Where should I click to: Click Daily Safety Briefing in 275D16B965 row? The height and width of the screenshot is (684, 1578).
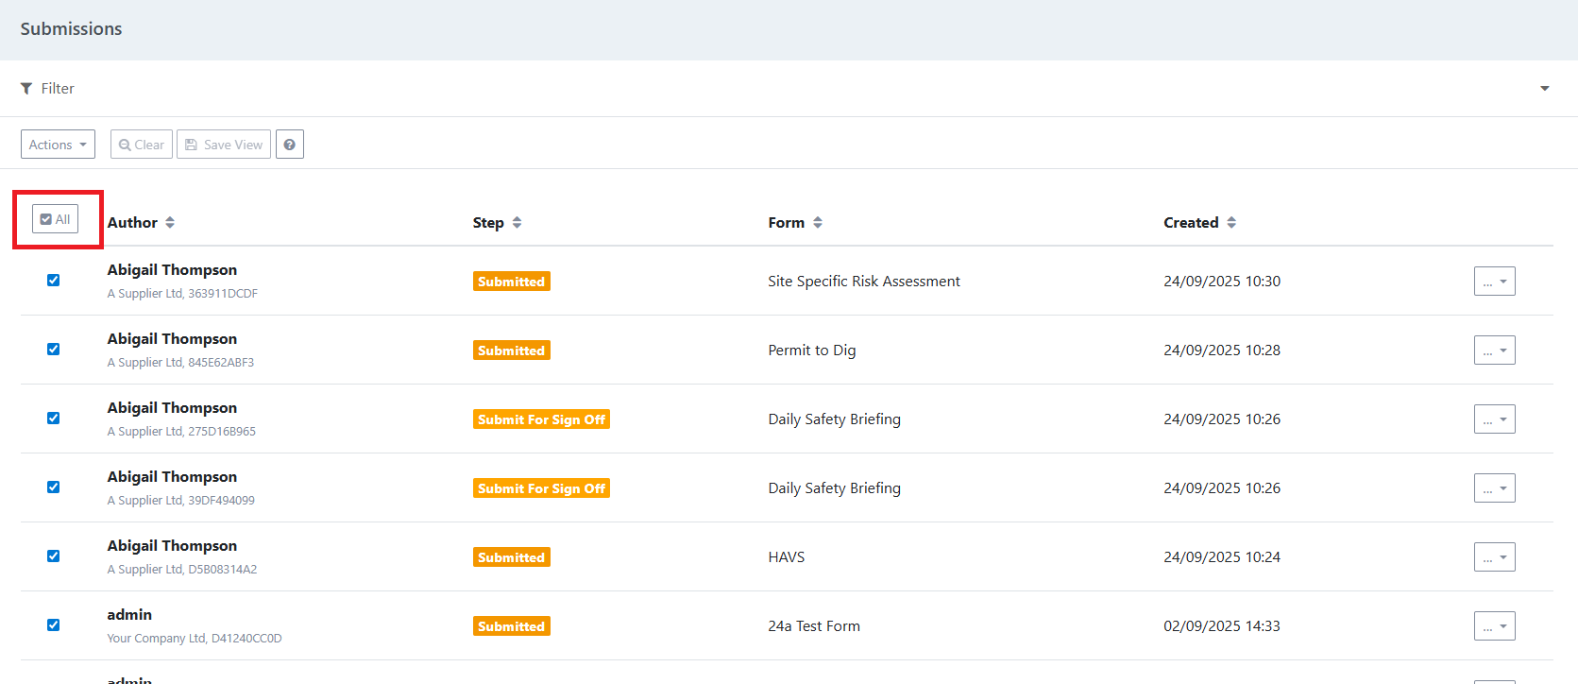point(835,419)
